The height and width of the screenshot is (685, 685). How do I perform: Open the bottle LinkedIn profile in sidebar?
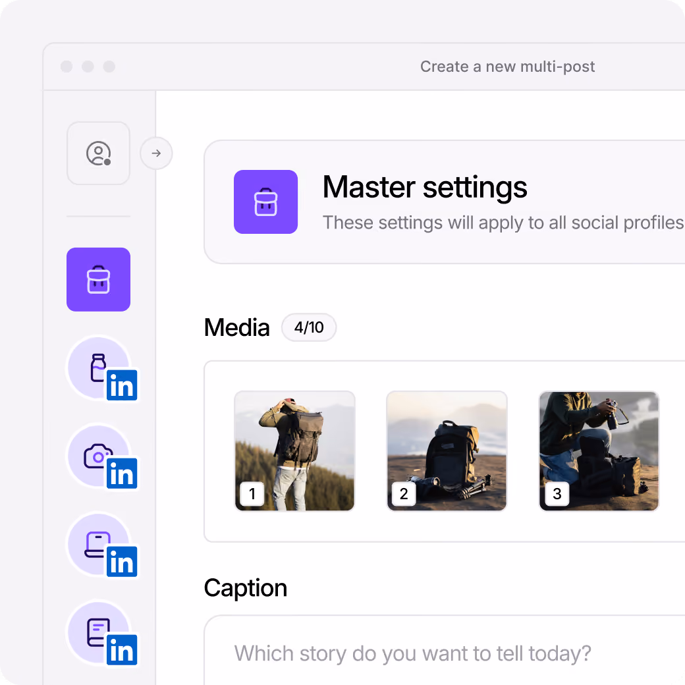click(x=102, y=369)
